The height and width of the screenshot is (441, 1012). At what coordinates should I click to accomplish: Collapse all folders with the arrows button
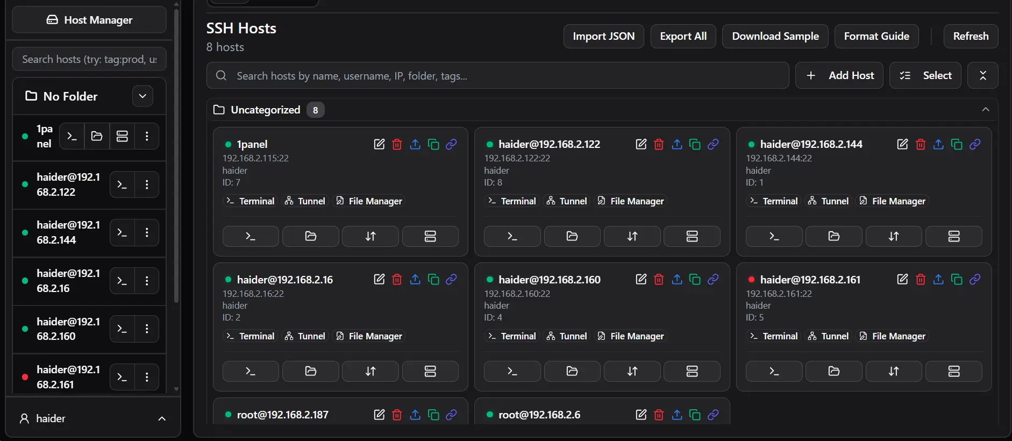(983, 75)
